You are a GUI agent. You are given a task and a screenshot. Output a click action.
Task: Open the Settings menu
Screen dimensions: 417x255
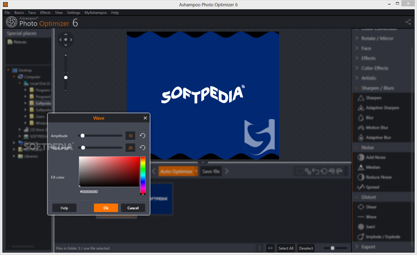pyautogui.click(x=73, y=12)
